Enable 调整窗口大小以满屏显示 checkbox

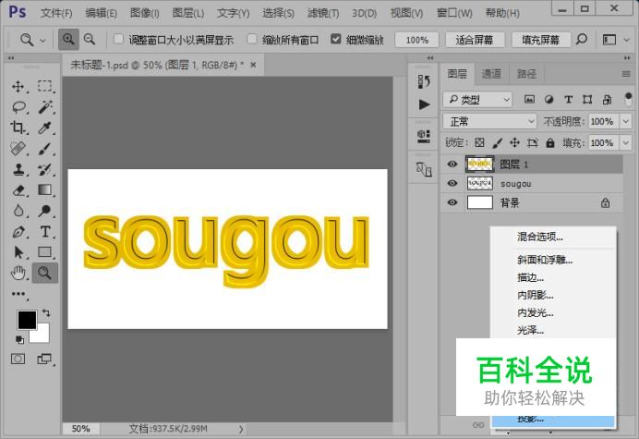(x=118, y=39)
